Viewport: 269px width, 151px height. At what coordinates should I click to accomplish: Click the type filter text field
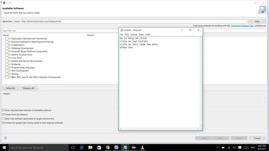pyautogui.click(x=60, y=31)
